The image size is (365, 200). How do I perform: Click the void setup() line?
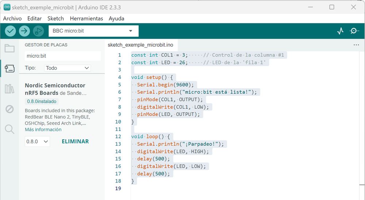[152, 77]
